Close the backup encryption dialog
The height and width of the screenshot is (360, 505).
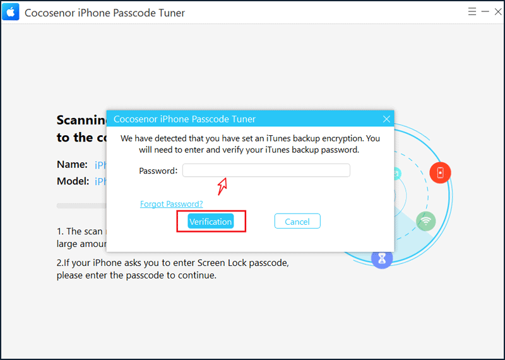point(386,119)
